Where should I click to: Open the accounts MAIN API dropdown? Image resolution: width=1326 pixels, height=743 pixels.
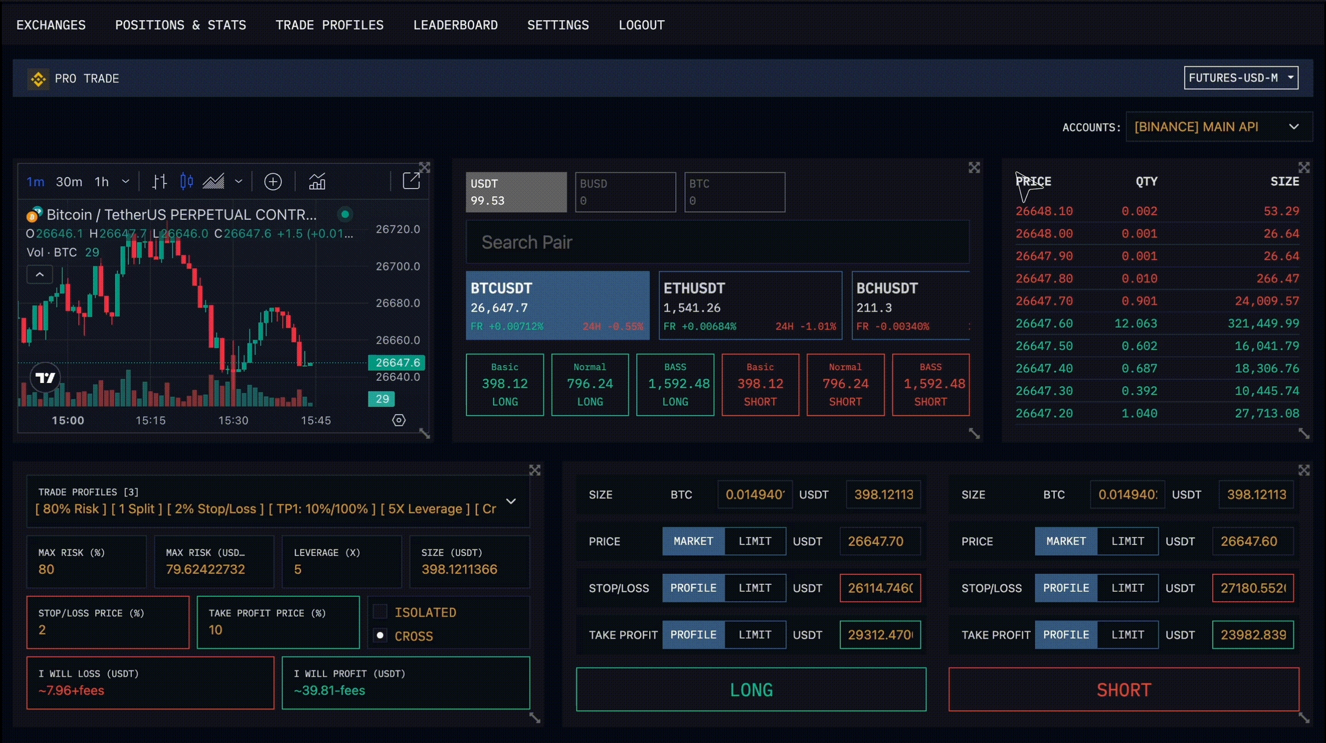pyautogui.click(x=1218, y=127)
